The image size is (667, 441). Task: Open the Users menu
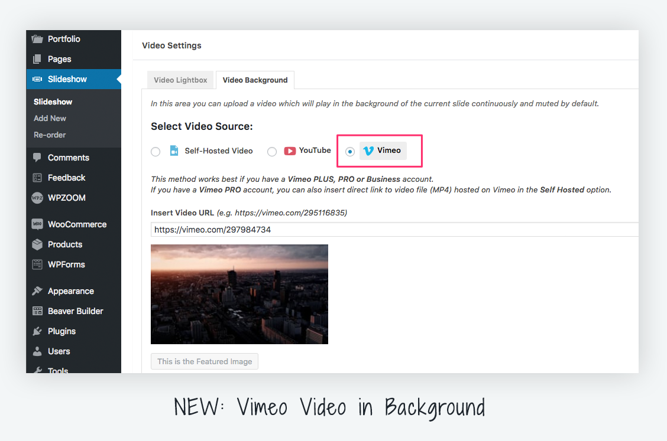(x=73, y=351)
